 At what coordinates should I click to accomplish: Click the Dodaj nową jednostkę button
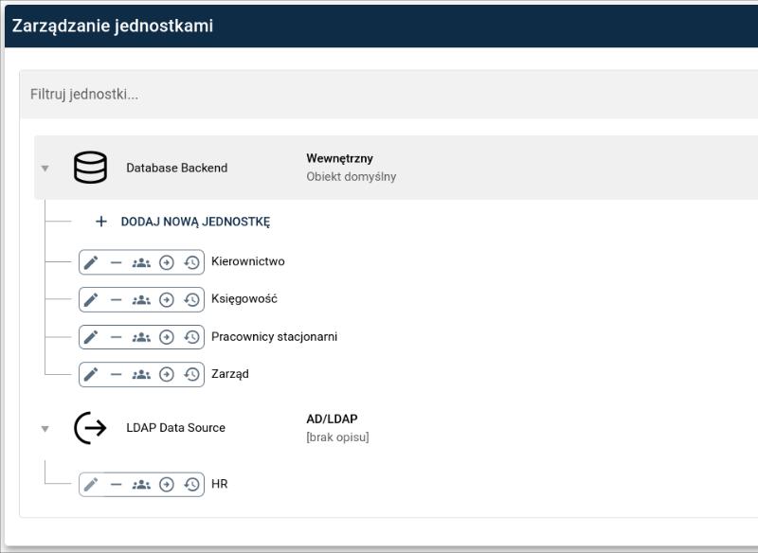(183, 222)
